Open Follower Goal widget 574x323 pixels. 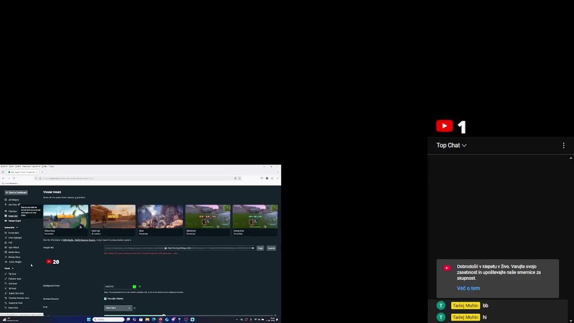13,279
